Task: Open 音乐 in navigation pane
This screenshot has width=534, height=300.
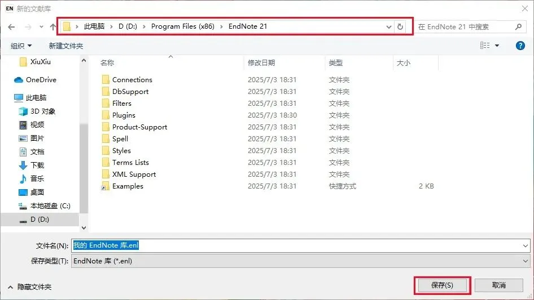Action: pyautogui.click(x=37, y=179)
